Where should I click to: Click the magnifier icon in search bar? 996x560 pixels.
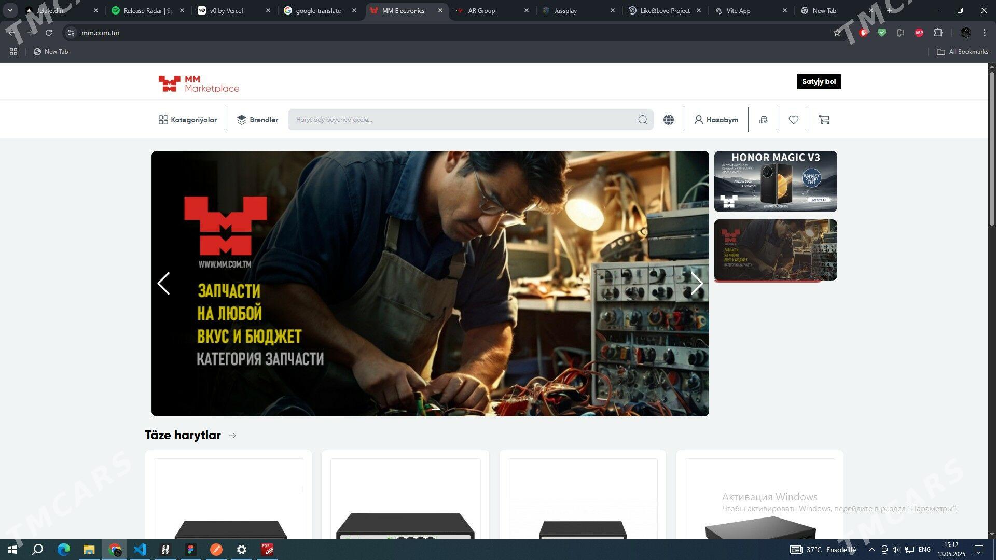(643, 120)
